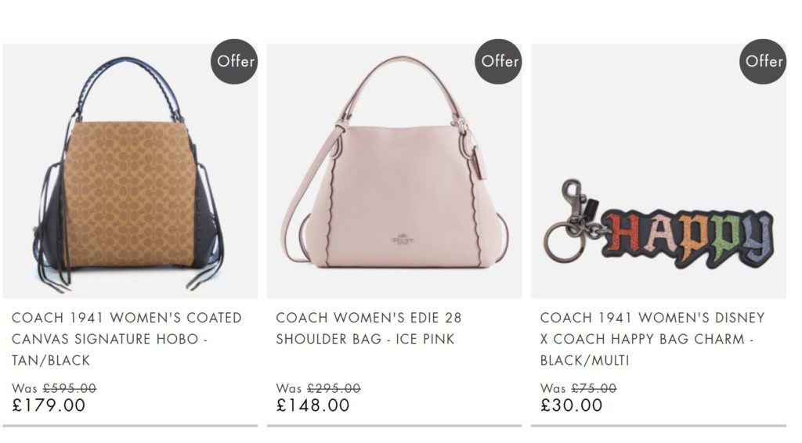Screen dimensions: 802x443
Task: Open Disney x Coach Happy Bag Charm link
Action: point(652,339)
